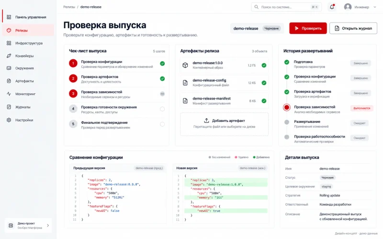Click the highlighted "replicas": 3 line
This screenshot has height=239, width=383.
click(x=226, y=180)
